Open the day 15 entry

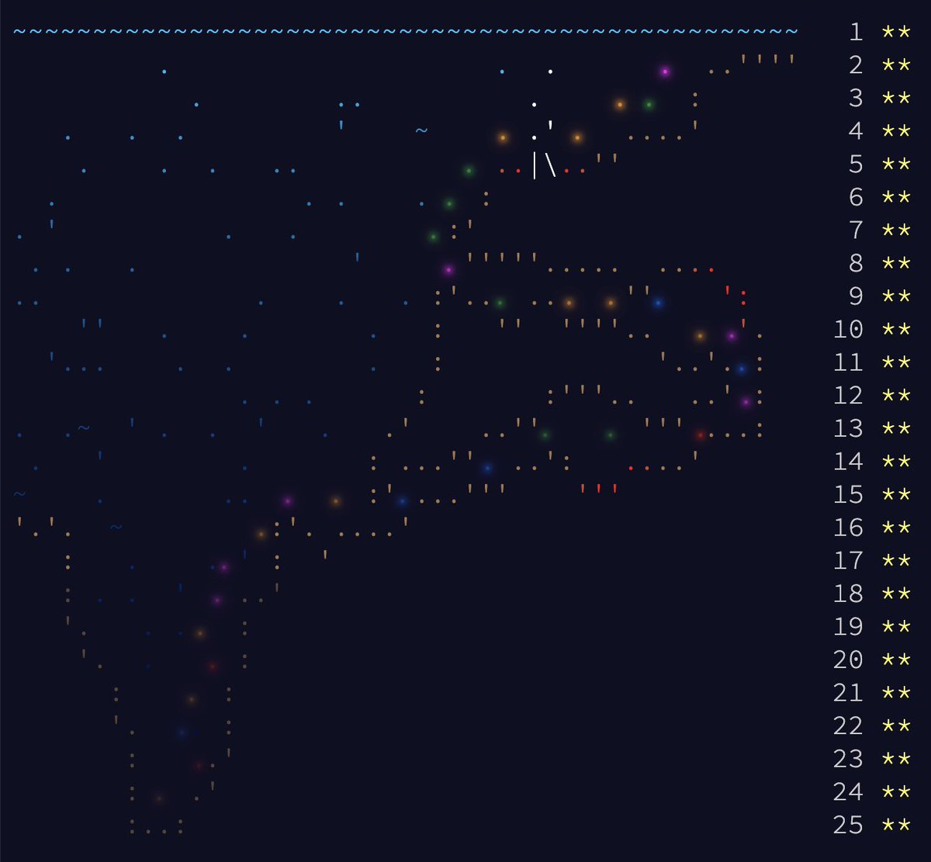pos(848,494)
